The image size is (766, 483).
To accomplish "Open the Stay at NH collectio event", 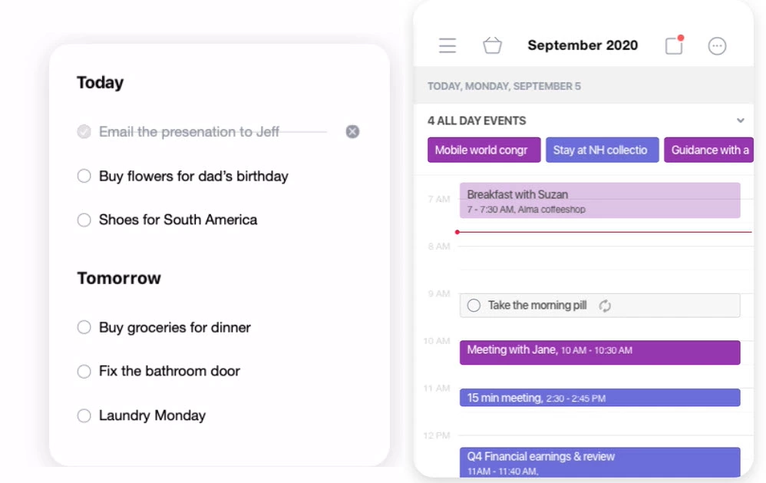I will (602, 150).
